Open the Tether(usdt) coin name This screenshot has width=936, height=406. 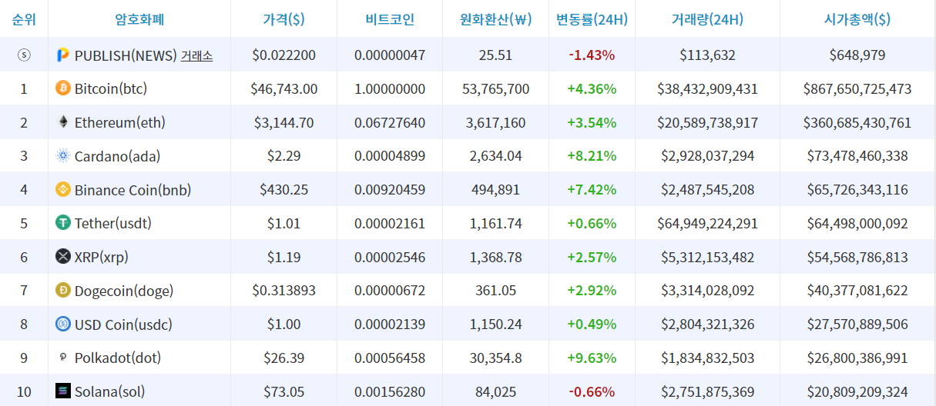point(113,223)
